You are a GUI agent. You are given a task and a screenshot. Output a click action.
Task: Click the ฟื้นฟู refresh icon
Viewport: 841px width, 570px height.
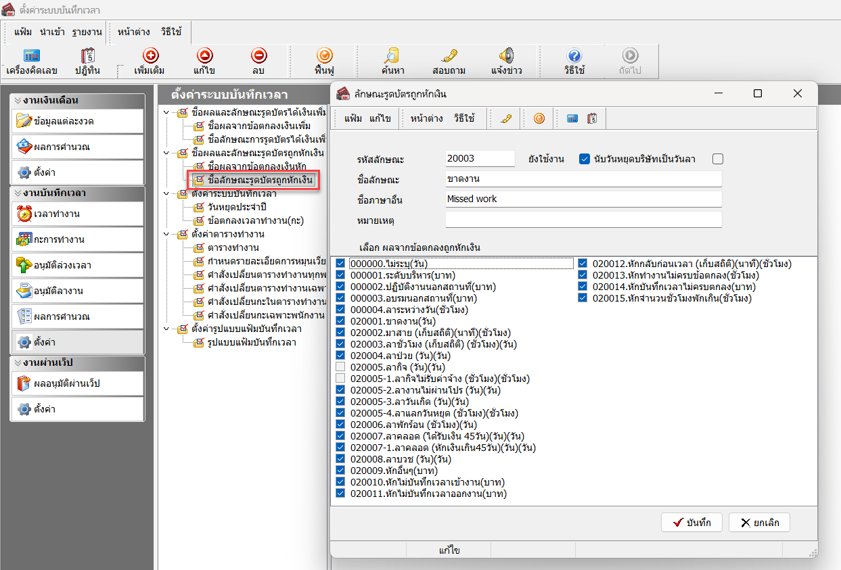click(325, 57)
